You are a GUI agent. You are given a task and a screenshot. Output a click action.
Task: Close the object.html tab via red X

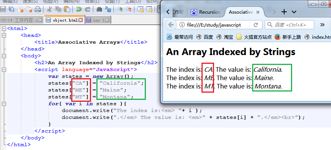[80, 20]
